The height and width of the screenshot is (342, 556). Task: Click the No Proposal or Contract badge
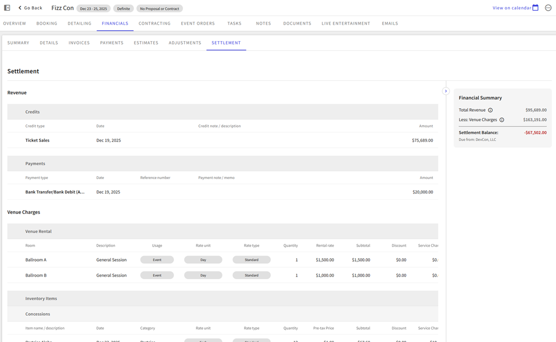coord(159,8)
